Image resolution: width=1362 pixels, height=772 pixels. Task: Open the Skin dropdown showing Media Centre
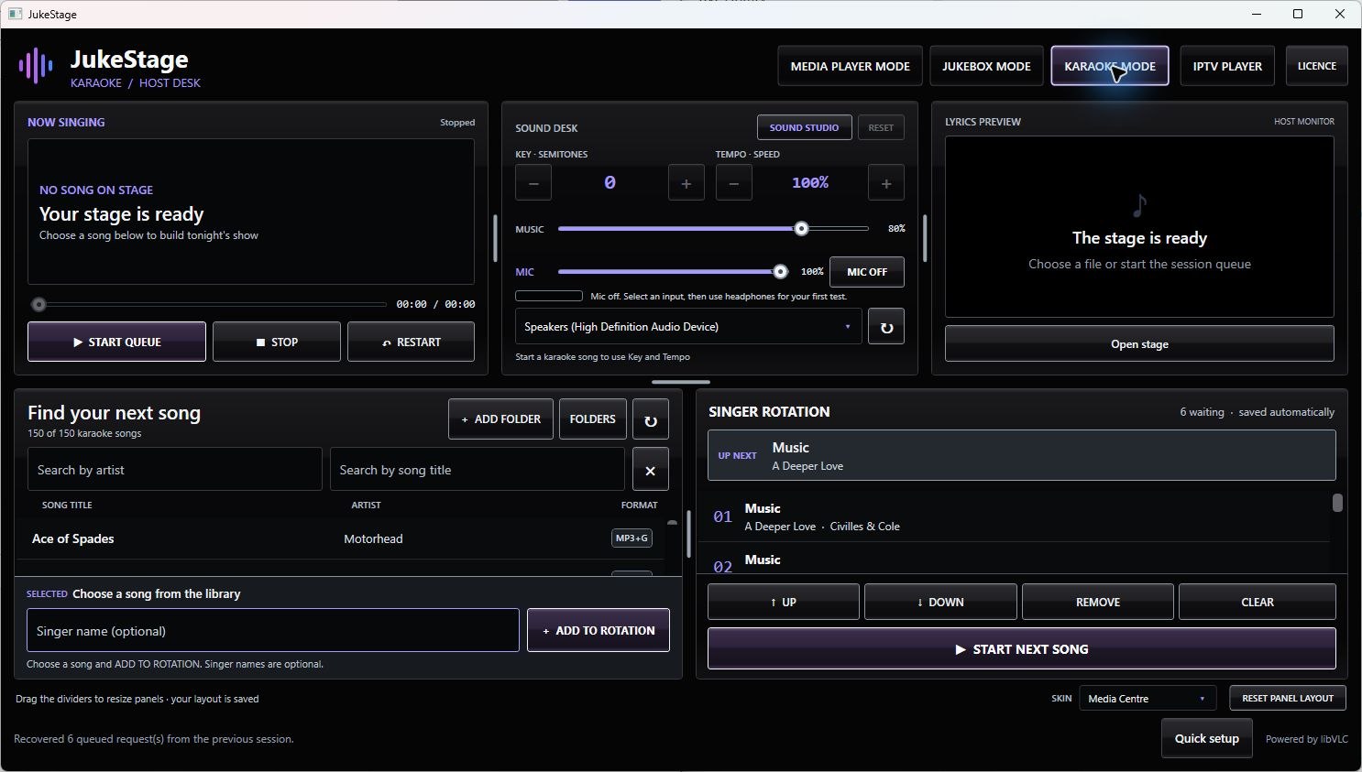pos(1148,699)
